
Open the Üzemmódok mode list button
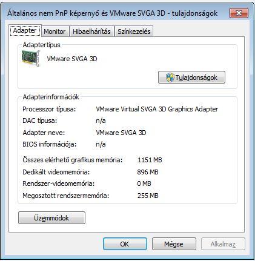click(x=51, y=218)
